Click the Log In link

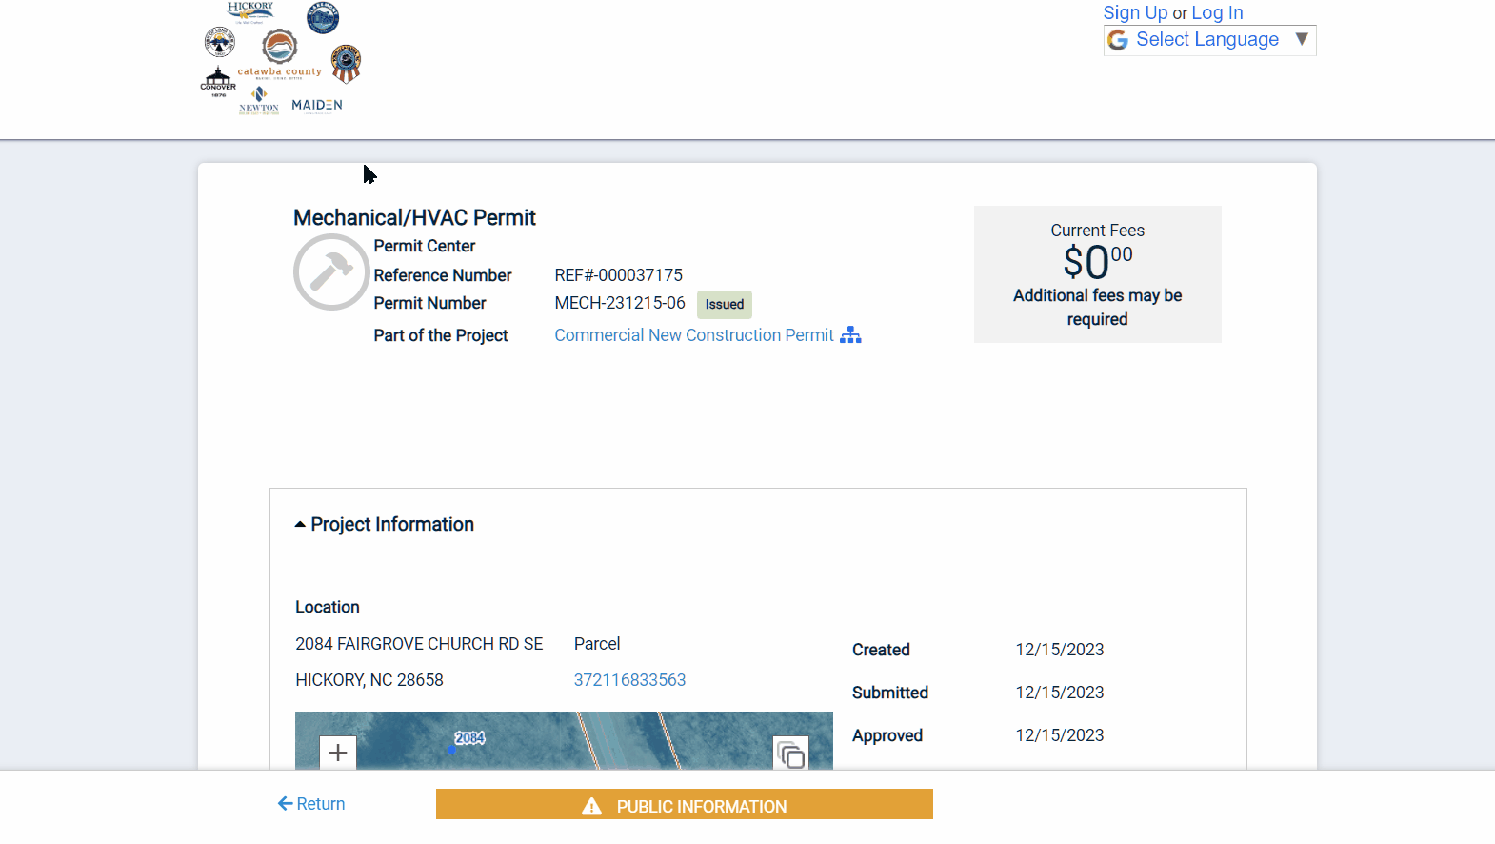[1217, 12]
